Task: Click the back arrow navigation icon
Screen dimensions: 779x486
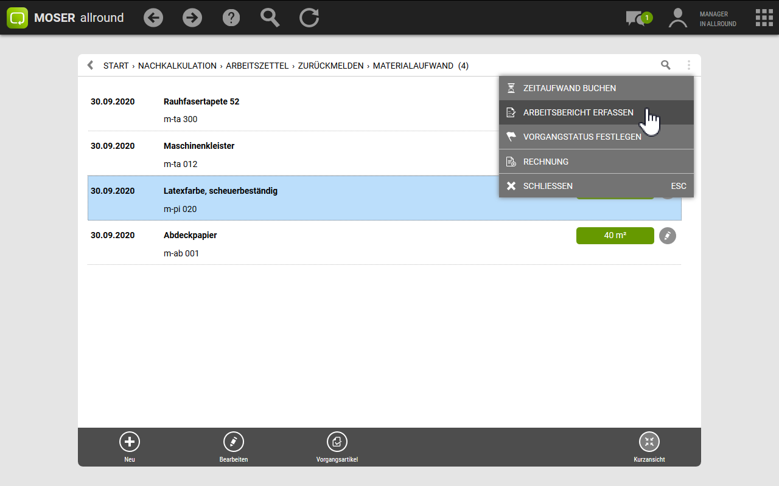Action: (x=153, y=18)
